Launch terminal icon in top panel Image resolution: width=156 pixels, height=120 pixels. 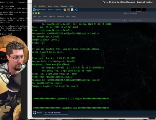click(69, 10)
